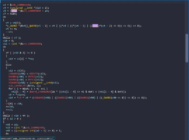Viewport: 189px width, 140px height.
Task: Click the 'if ( a2 > 0 )' statement
Action: click(12, 119)
